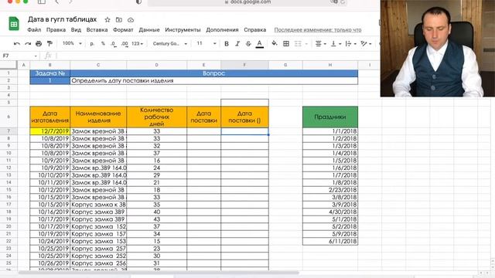
Task: Select row 7 header
Action: [9, 131]
